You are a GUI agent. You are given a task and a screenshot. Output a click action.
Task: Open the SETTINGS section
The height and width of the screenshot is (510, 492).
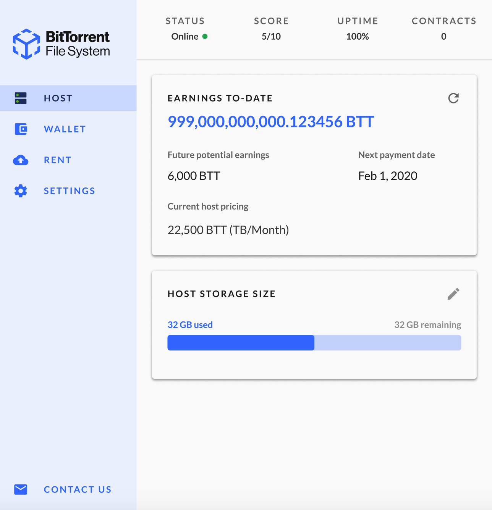click(68, 191)
